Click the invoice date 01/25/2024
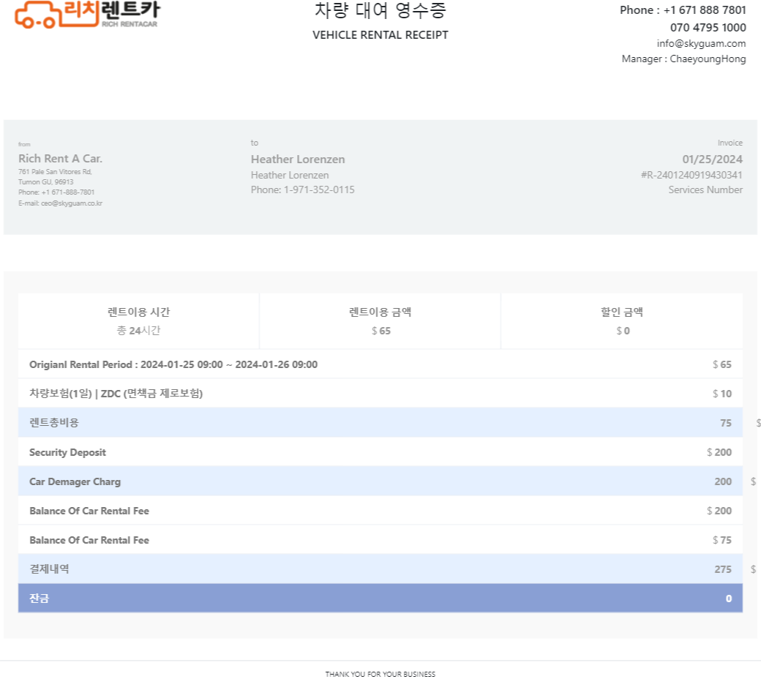The image size is (761, 679). tap(712, 160)
